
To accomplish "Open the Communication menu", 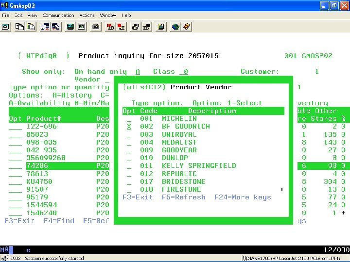I will click(x=58, y=15).
